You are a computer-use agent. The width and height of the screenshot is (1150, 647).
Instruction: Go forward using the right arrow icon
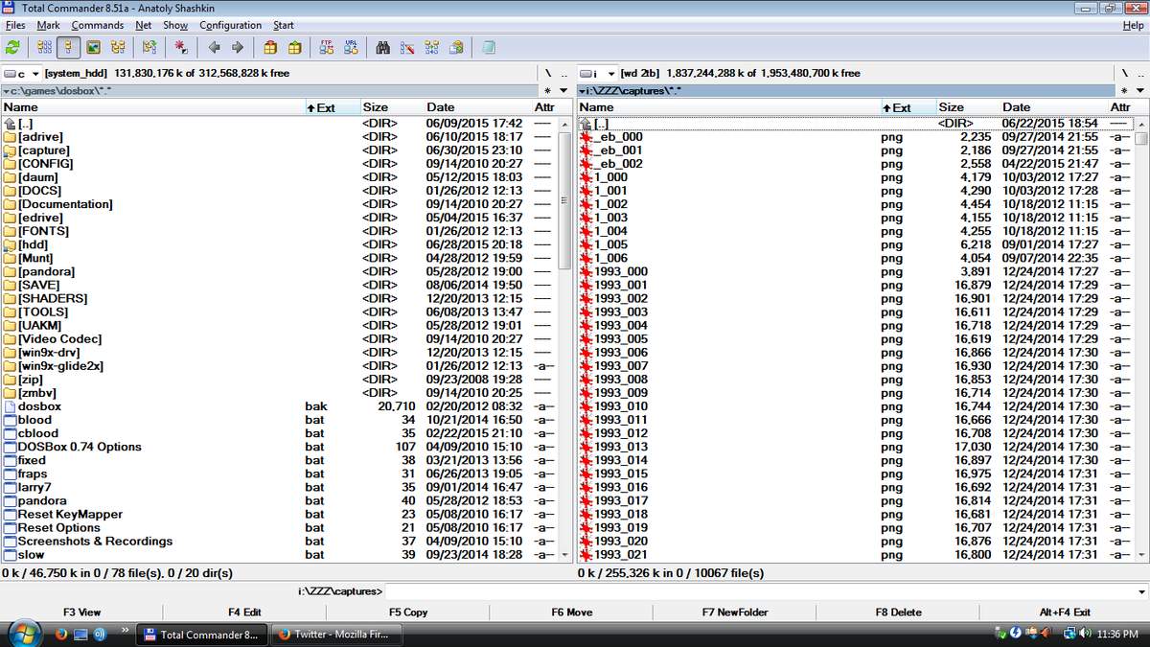pos(237,47)
